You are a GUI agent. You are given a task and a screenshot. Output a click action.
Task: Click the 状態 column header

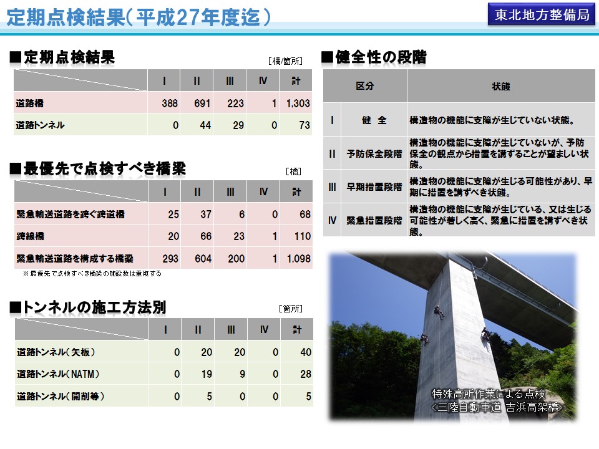[x=500, y=86]
